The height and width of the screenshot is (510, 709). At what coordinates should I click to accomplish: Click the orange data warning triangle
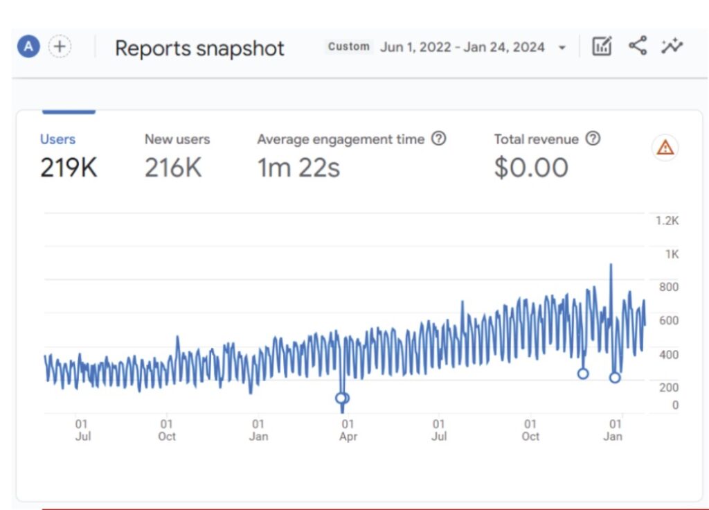(665, 148)
